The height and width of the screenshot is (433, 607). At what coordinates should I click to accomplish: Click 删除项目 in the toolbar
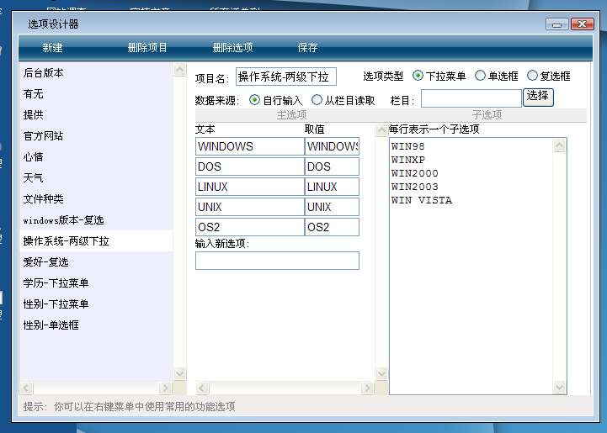(x=147, y=48)
